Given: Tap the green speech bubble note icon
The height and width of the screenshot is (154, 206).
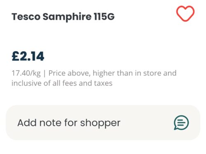Looking at the screenshot, I should (181, 123).
